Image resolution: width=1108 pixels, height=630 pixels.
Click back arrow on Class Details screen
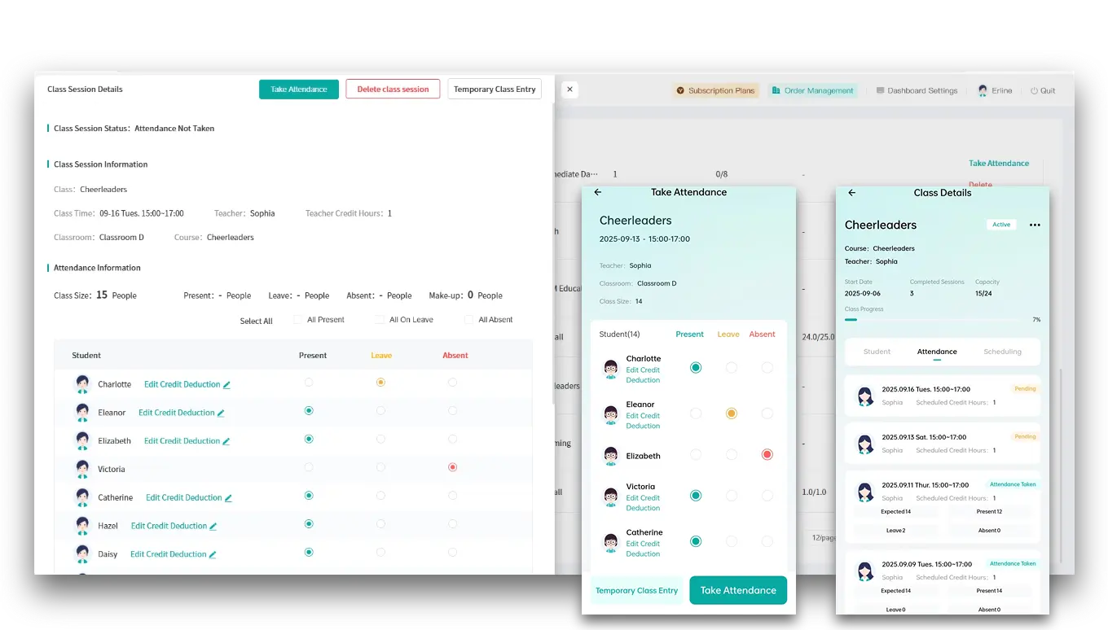(851, 192)
